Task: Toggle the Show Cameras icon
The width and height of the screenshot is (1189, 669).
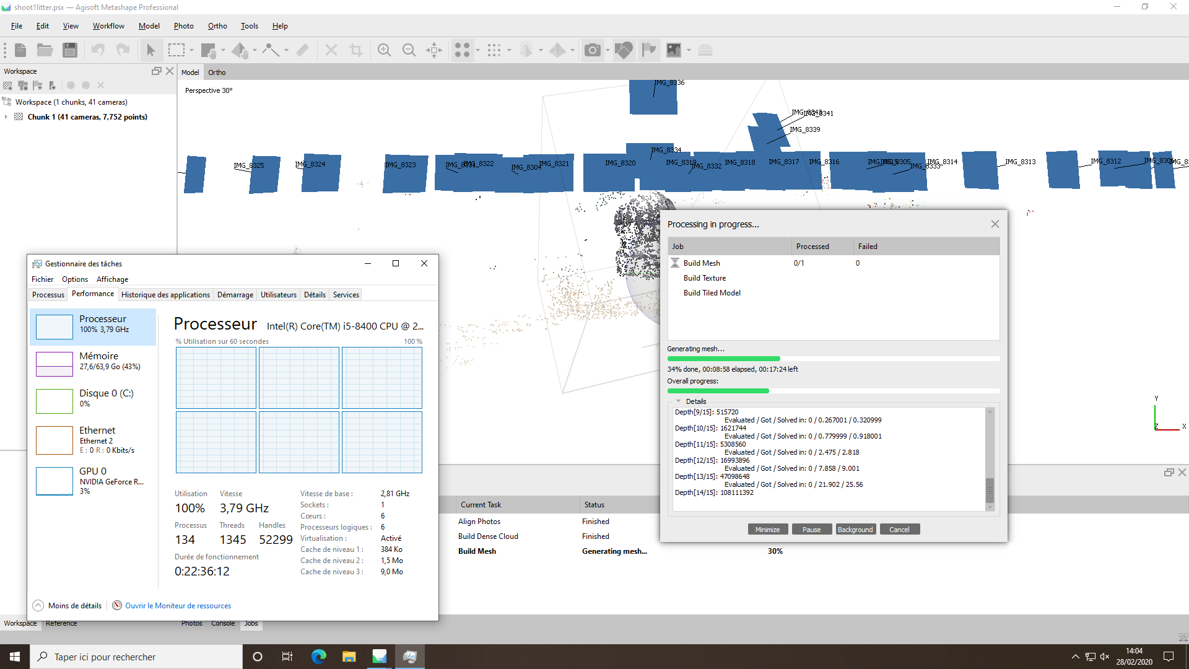Action: [593, 50]
